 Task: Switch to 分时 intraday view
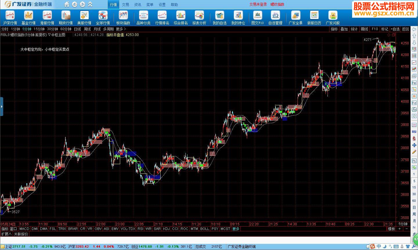5,29
